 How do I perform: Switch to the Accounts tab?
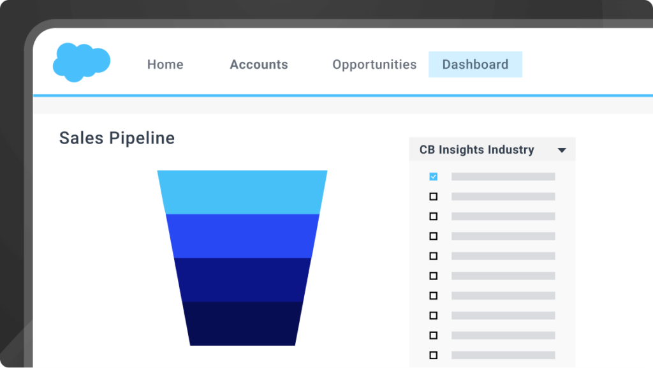(x=259, y=64)
